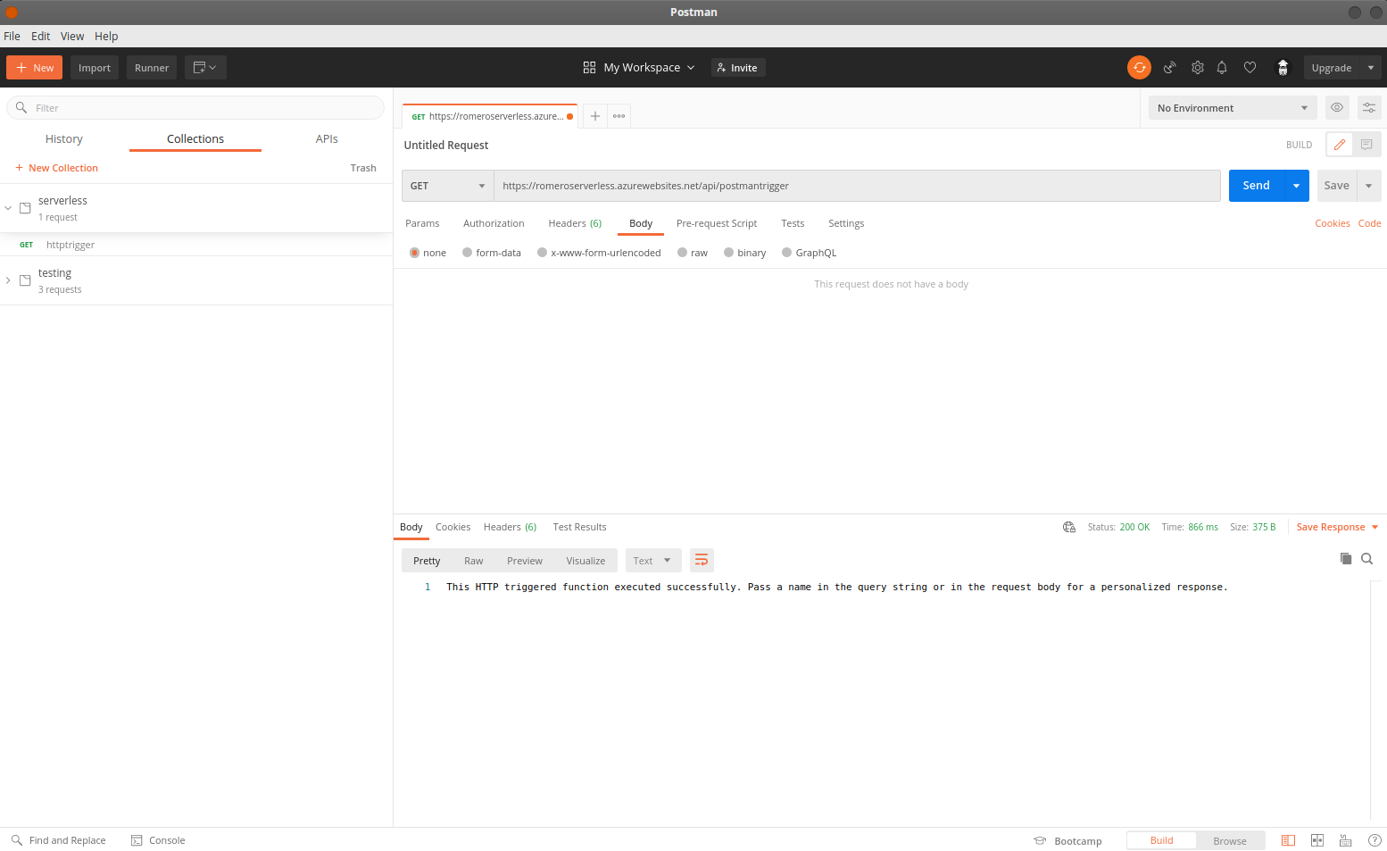Open the capture requests satellite icon
This screenshot has width=1387, height=851.
1170,68
